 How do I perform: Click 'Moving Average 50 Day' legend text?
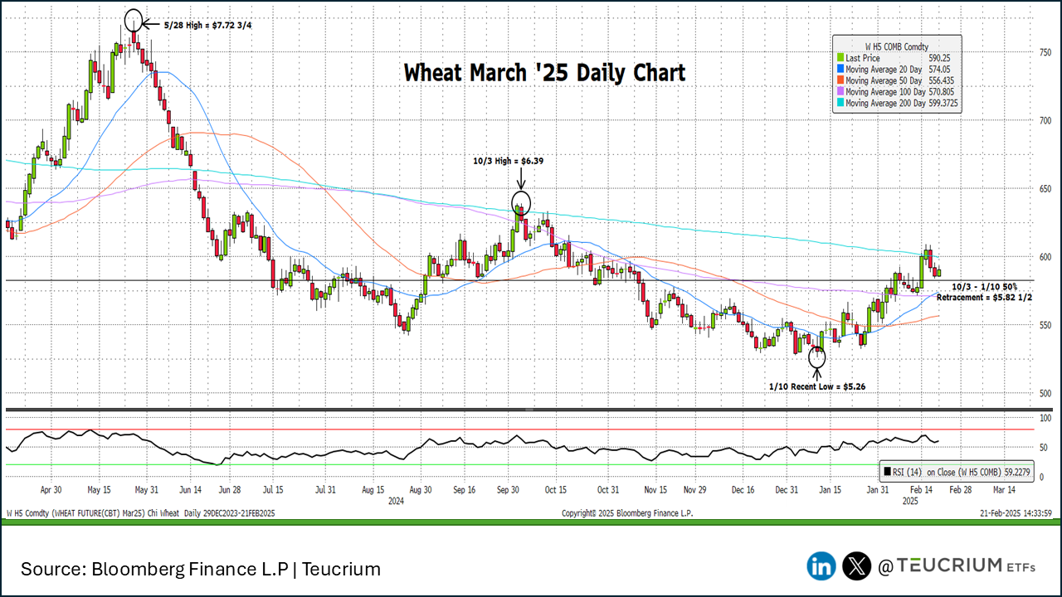click(x=884, y=80)
